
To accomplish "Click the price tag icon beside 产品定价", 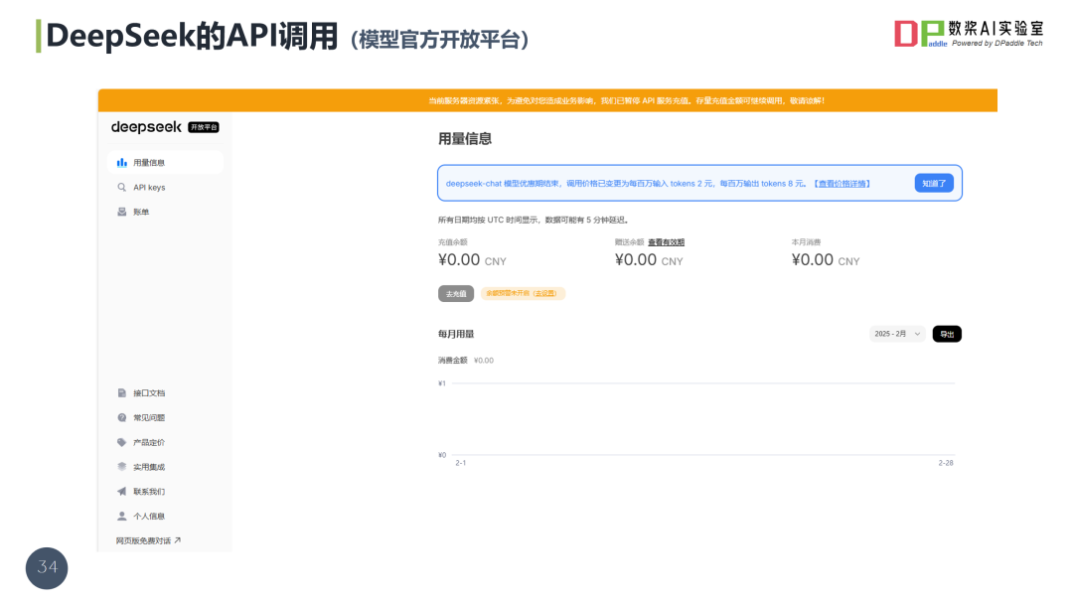I will (x=122, y=442).
